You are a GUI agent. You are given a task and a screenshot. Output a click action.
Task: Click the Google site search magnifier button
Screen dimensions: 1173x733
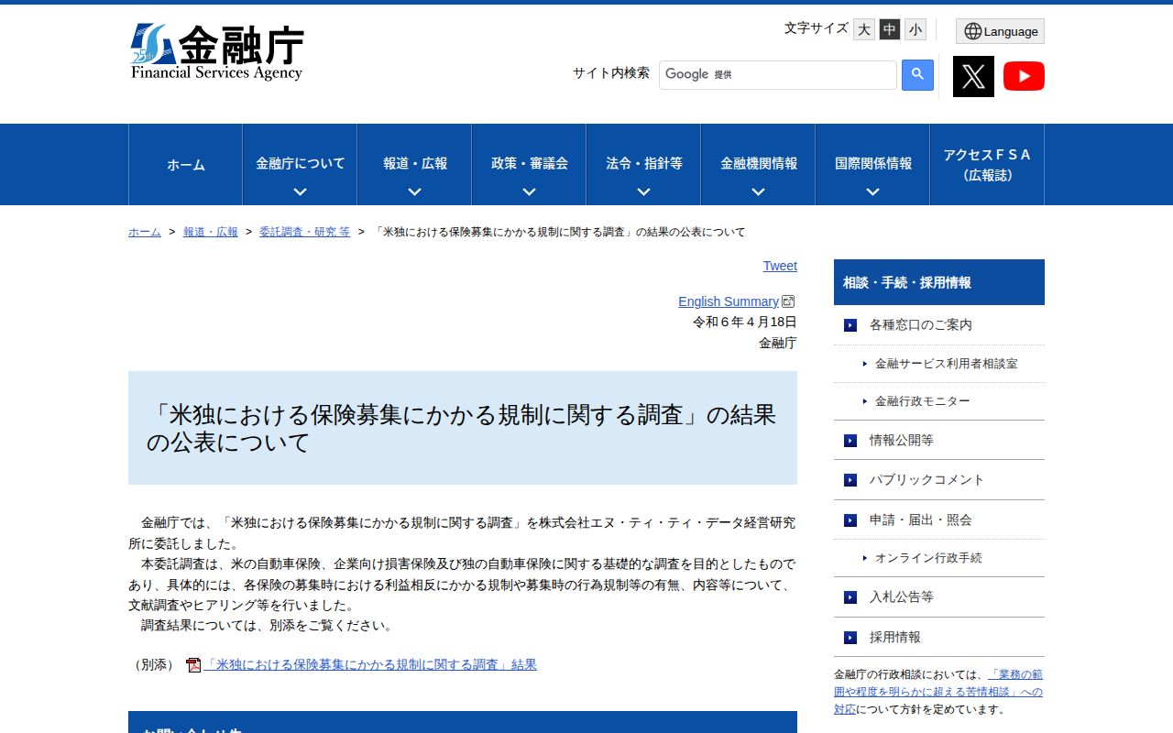916,75
